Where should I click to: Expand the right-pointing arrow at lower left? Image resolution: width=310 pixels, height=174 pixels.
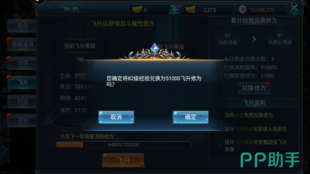(5, 150)
